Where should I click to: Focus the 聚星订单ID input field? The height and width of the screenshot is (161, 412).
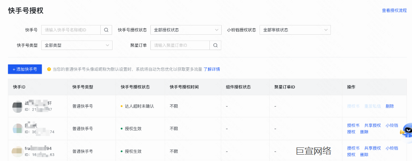(180, 45)
